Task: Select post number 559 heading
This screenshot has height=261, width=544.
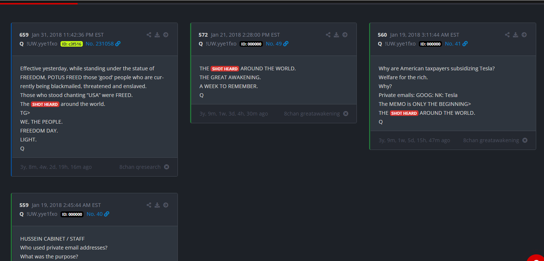Action: 24,205
